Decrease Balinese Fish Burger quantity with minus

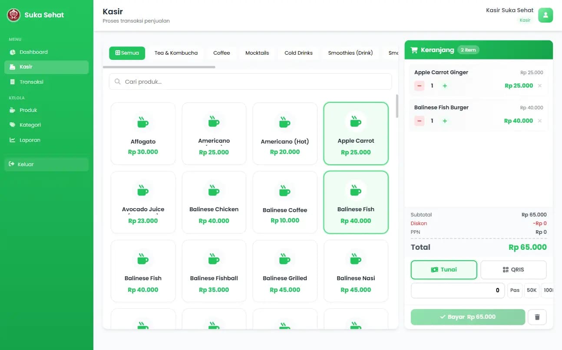[419, 121]
